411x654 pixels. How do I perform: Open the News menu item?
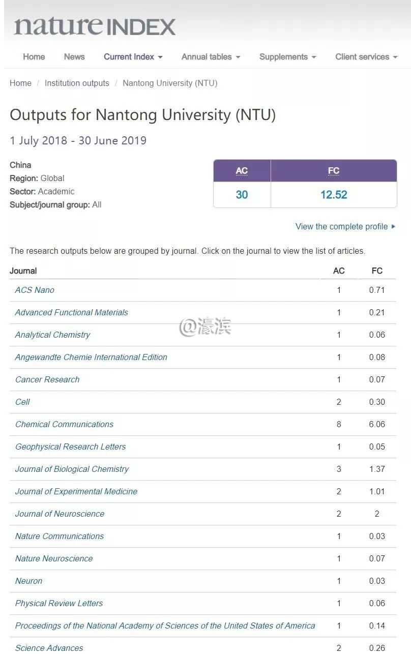pyautogui.click(x=74, y=57)
